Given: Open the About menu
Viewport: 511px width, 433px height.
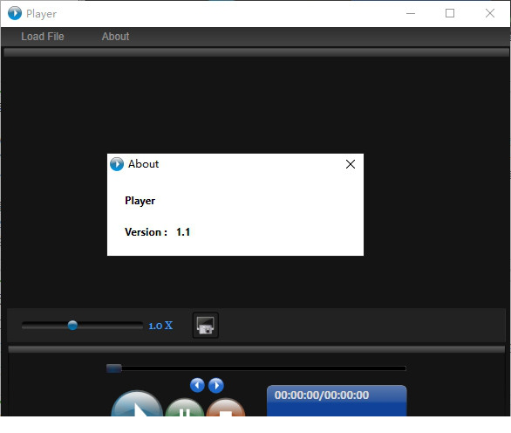Looking at the screenshot, I should (x=115, y=37).
